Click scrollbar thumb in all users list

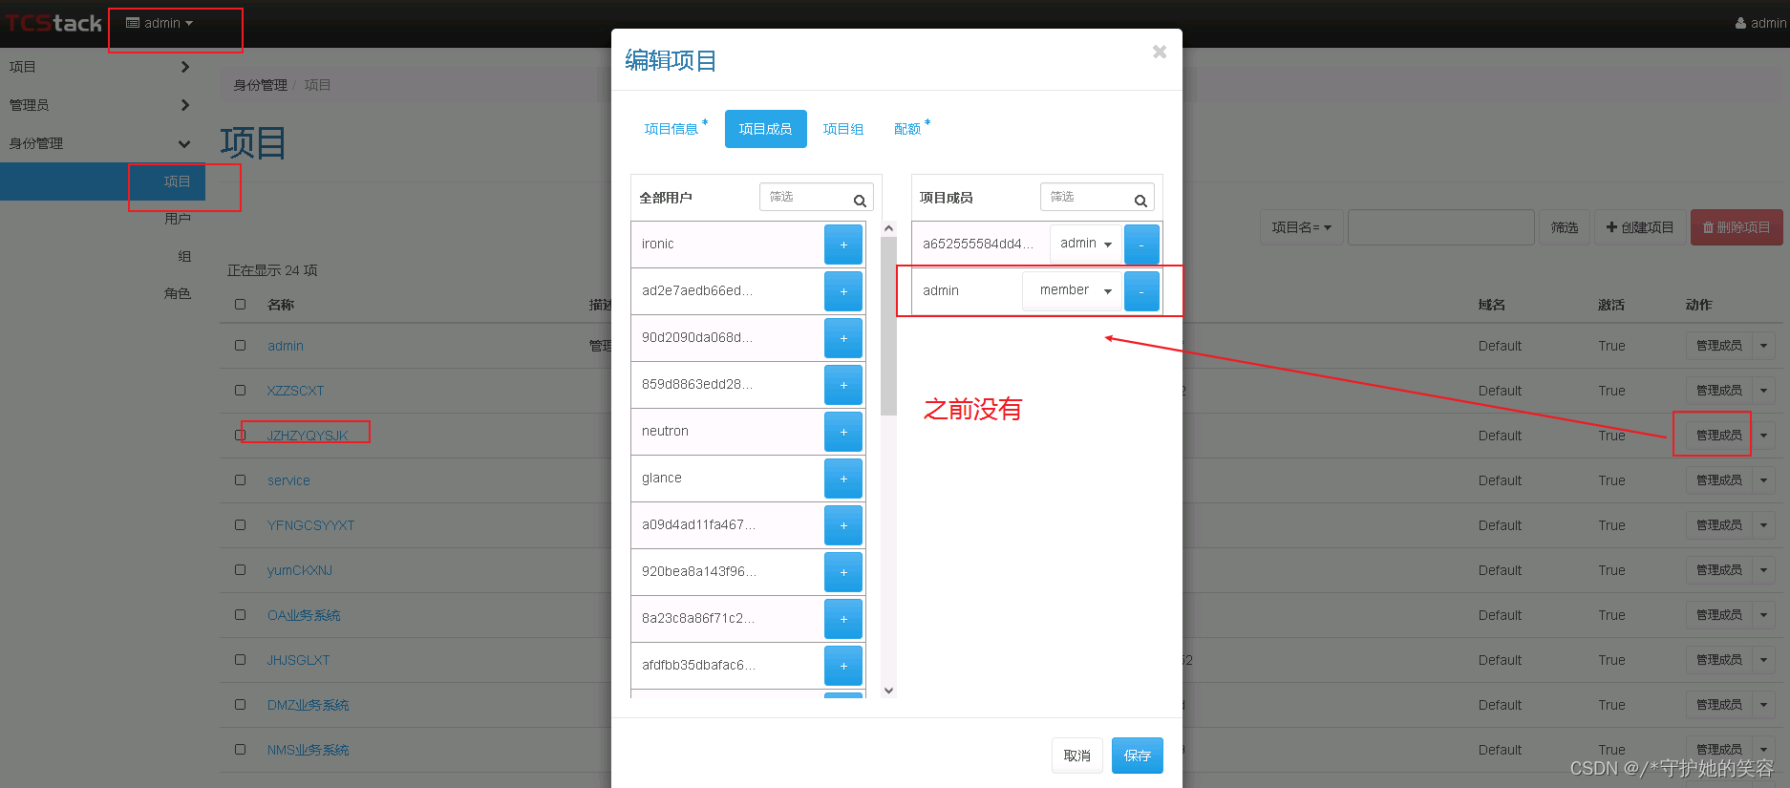(888, 327)
